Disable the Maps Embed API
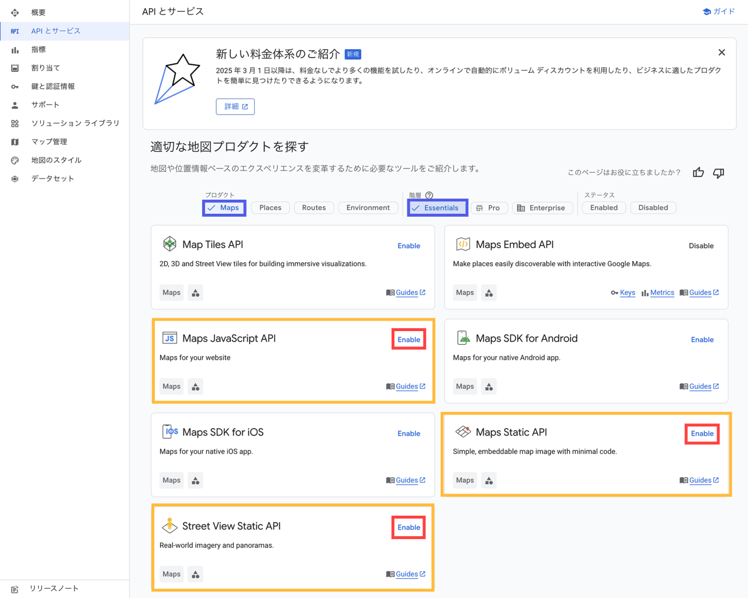Image resolution: width=748 pixels, height=598 pixels. (x=701, y=246)
